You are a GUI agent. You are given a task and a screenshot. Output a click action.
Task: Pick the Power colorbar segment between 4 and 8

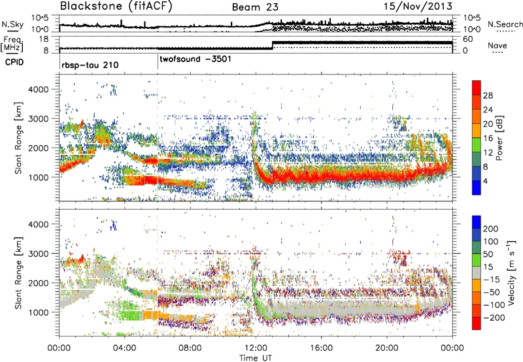[477, 173]
